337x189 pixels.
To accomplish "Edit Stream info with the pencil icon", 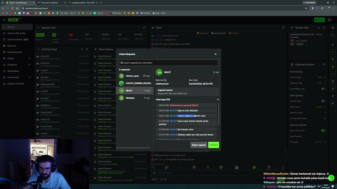I will tap(319, 28).
